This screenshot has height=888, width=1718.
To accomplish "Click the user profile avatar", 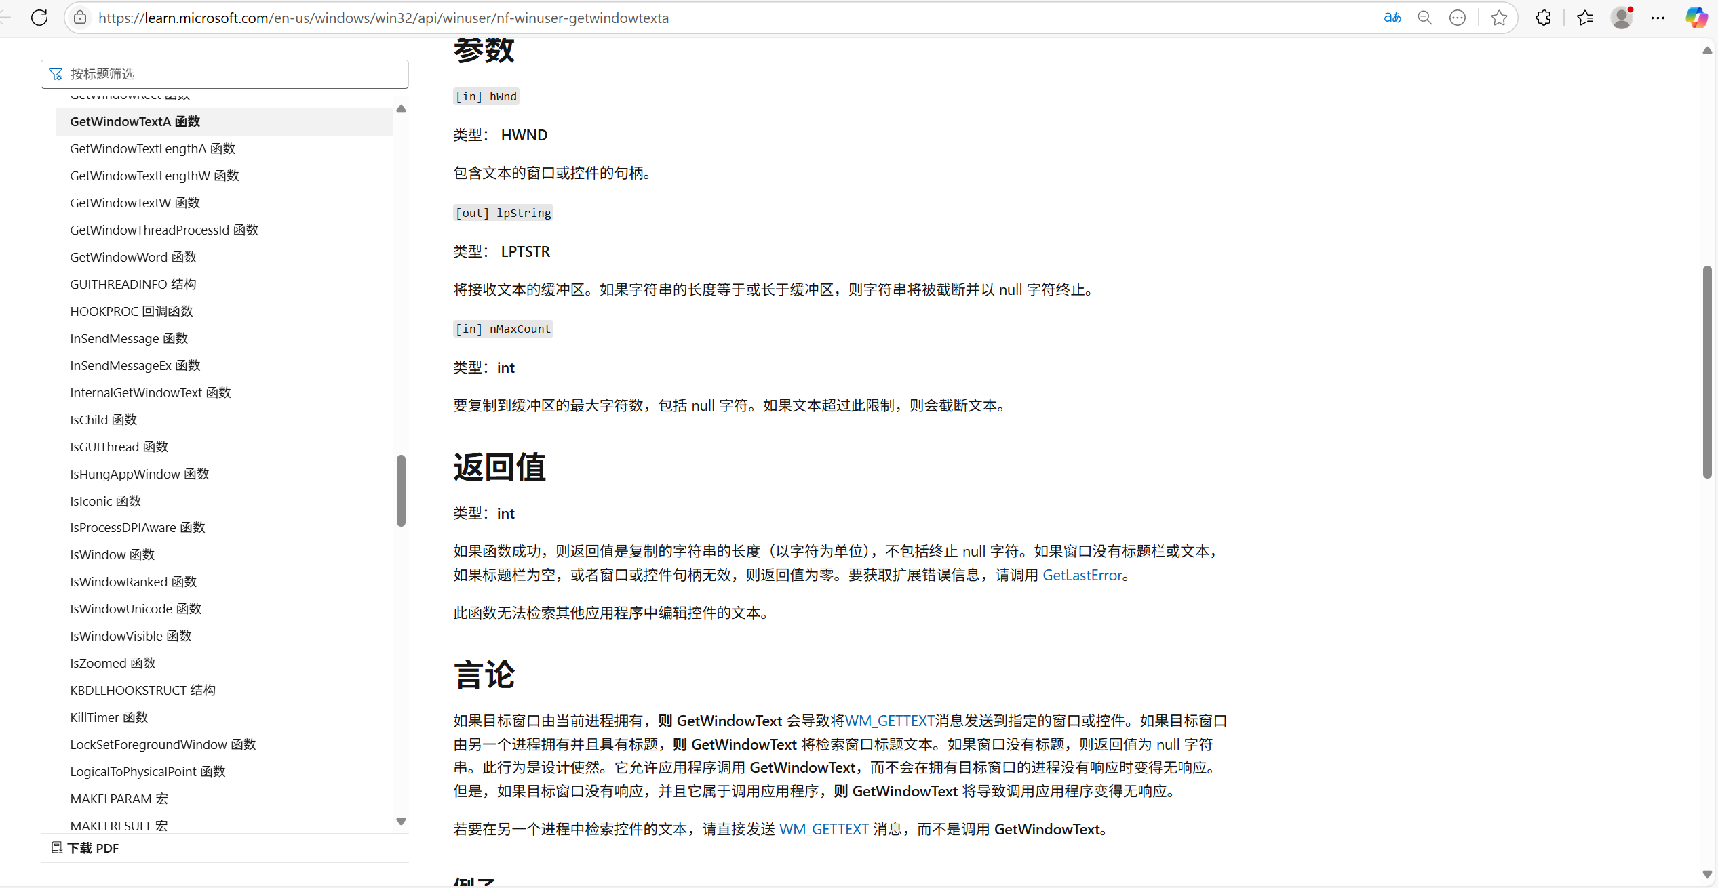I will click(x=1621, y=18).
